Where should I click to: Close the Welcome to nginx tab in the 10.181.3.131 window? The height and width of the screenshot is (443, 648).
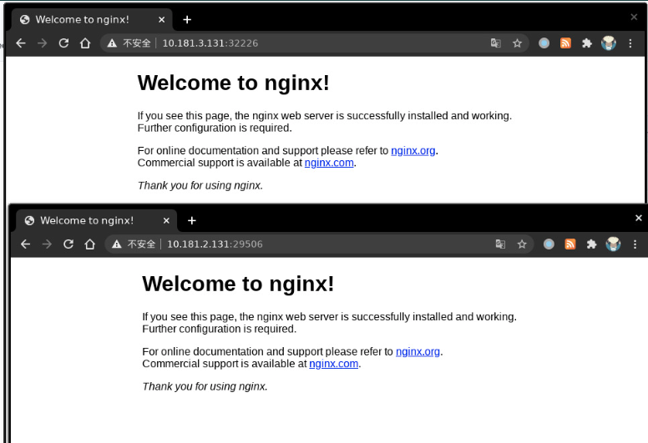[162, 19]
